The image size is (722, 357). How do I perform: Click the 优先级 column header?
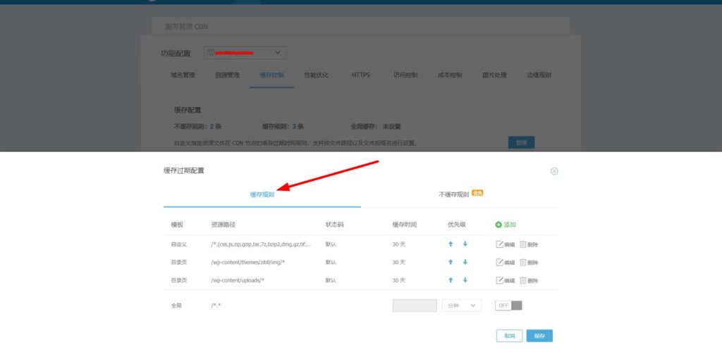[x=457, y=225]
